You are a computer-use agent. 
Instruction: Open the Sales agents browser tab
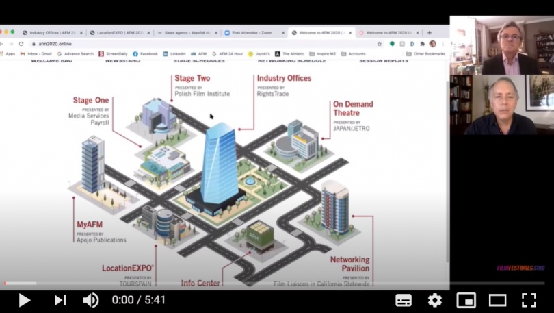[x=187, y=33]
